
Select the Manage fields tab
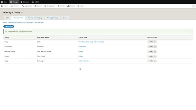[18, 18]
